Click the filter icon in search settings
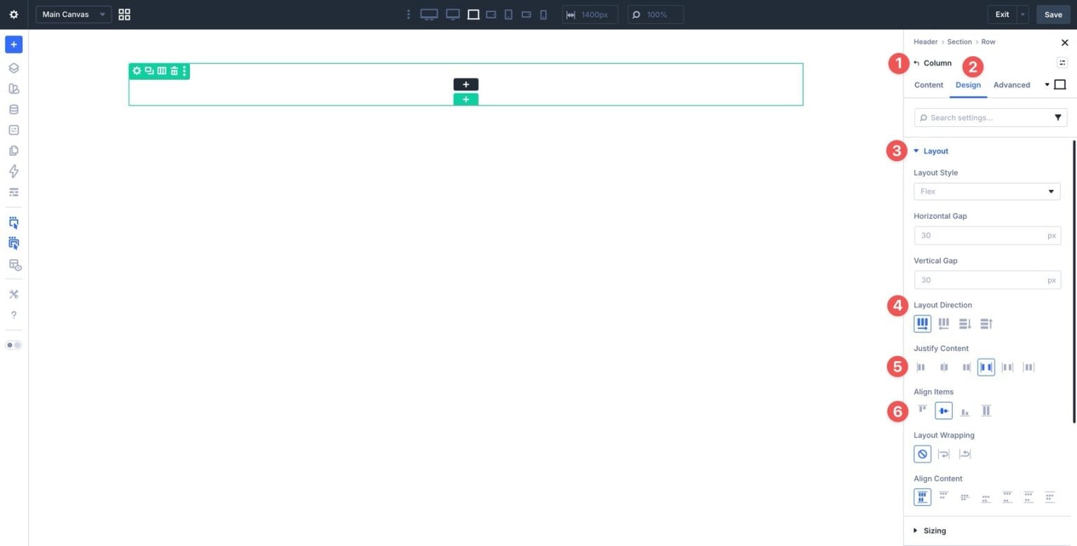Screen dimensions: 1077x546 click(x=1058, y=118)
